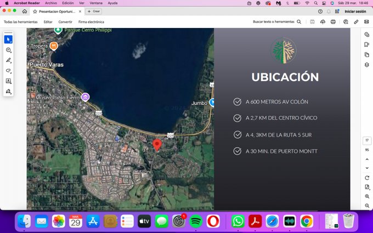Pick the highlighter pen tool

8,60
